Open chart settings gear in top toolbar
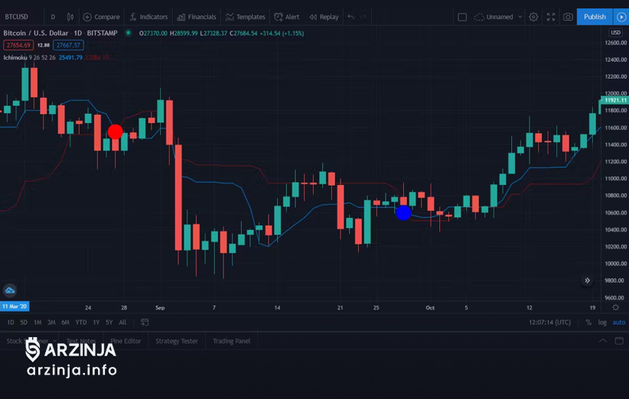 tap(533, 17)
